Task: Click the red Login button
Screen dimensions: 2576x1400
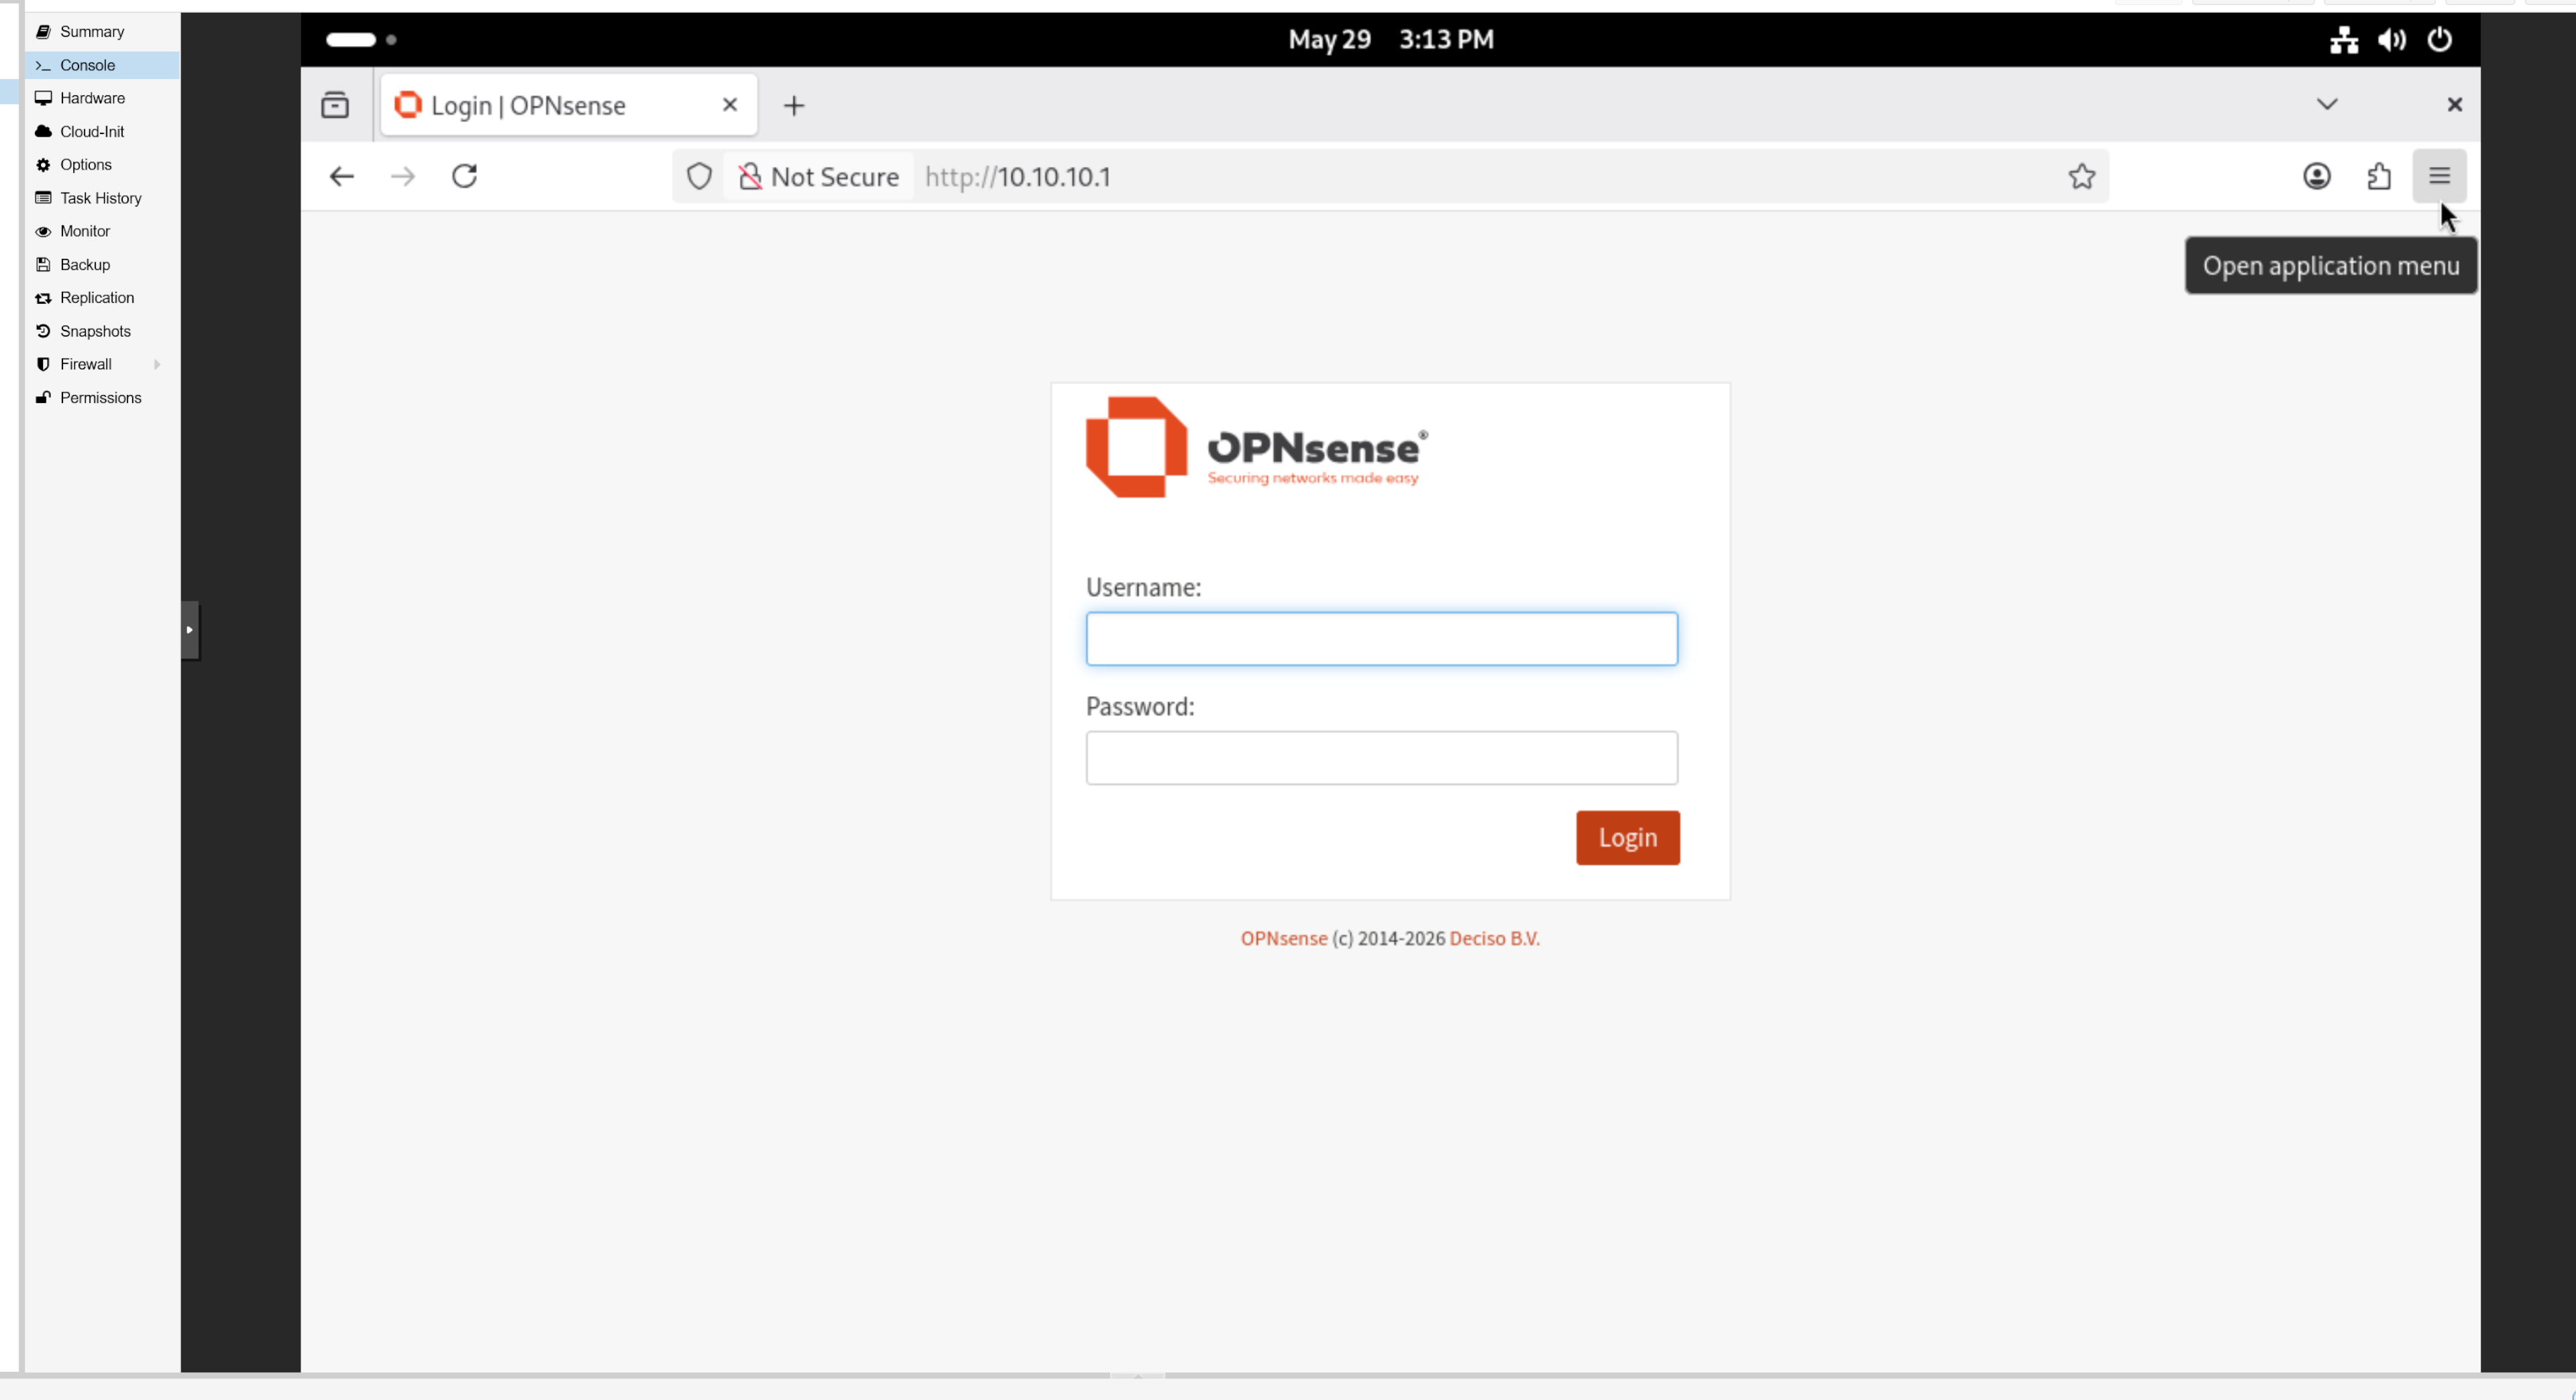Action: pyautogui.click(x=1627, y=837)
